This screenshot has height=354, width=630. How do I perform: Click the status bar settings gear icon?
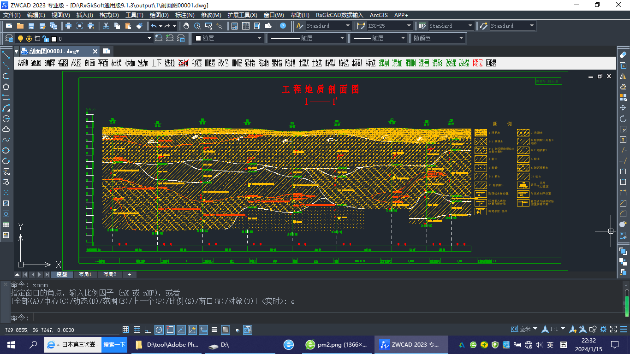(x=603, y=329)
